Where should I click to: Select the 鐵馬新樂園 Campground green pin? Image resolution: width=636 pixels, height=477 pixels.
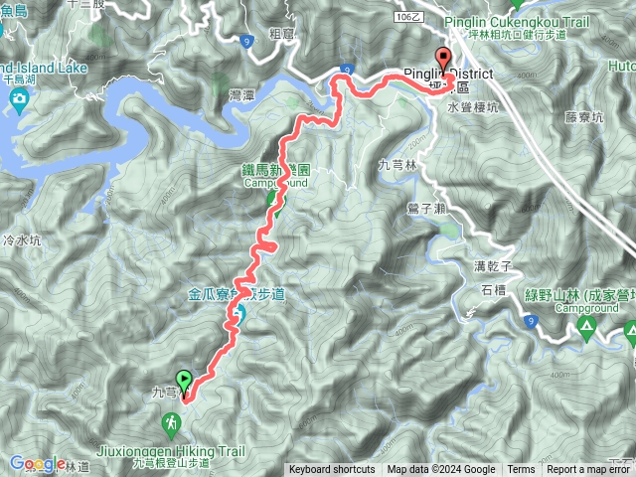pyautogui.click(x=276, y=204)
